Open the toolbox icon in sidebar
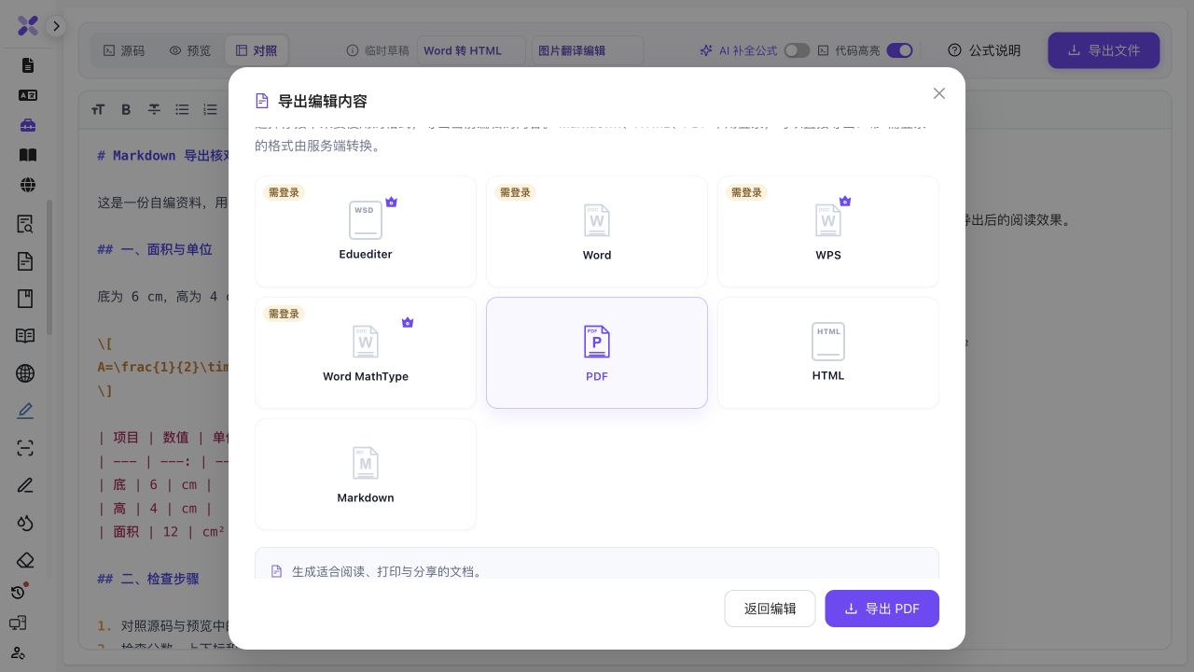The height and width of the screenshot is (672, 1194). [27, 125]
